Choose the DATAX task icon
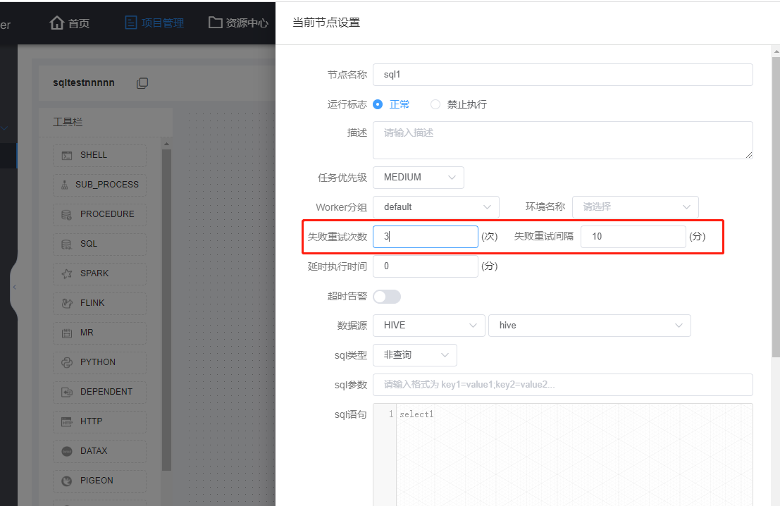The image size is (780, 506). (67, 451)
